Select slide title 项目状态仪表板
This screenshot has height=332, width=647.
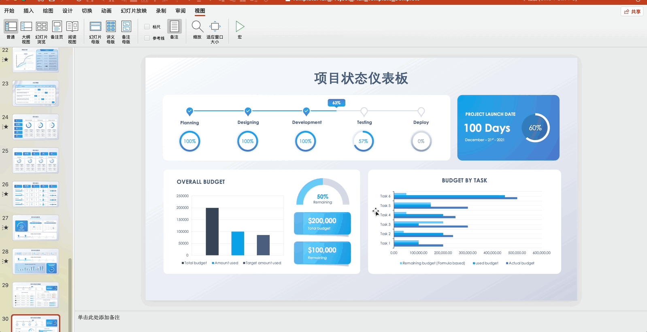pos(361,78)
